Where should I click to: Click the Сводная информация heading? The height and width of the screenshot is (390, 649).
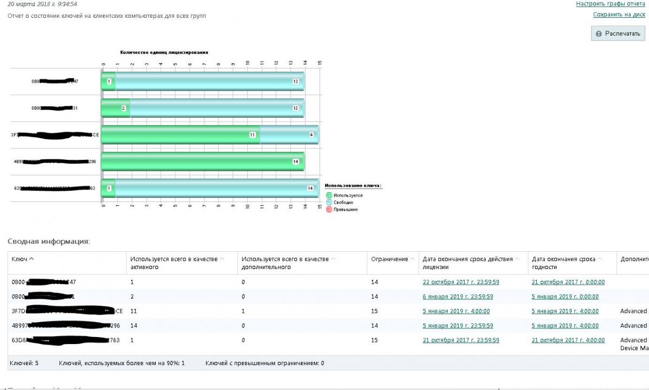[x=49, y=241]
